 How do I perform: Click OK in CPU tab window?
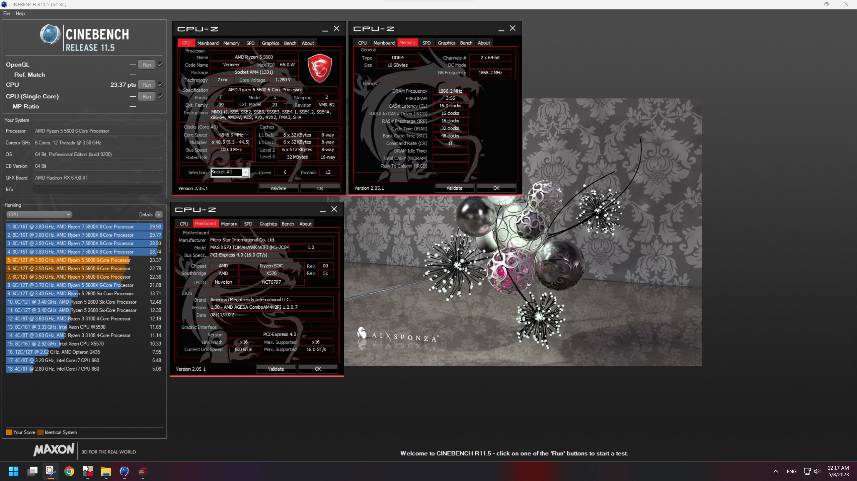320,188
